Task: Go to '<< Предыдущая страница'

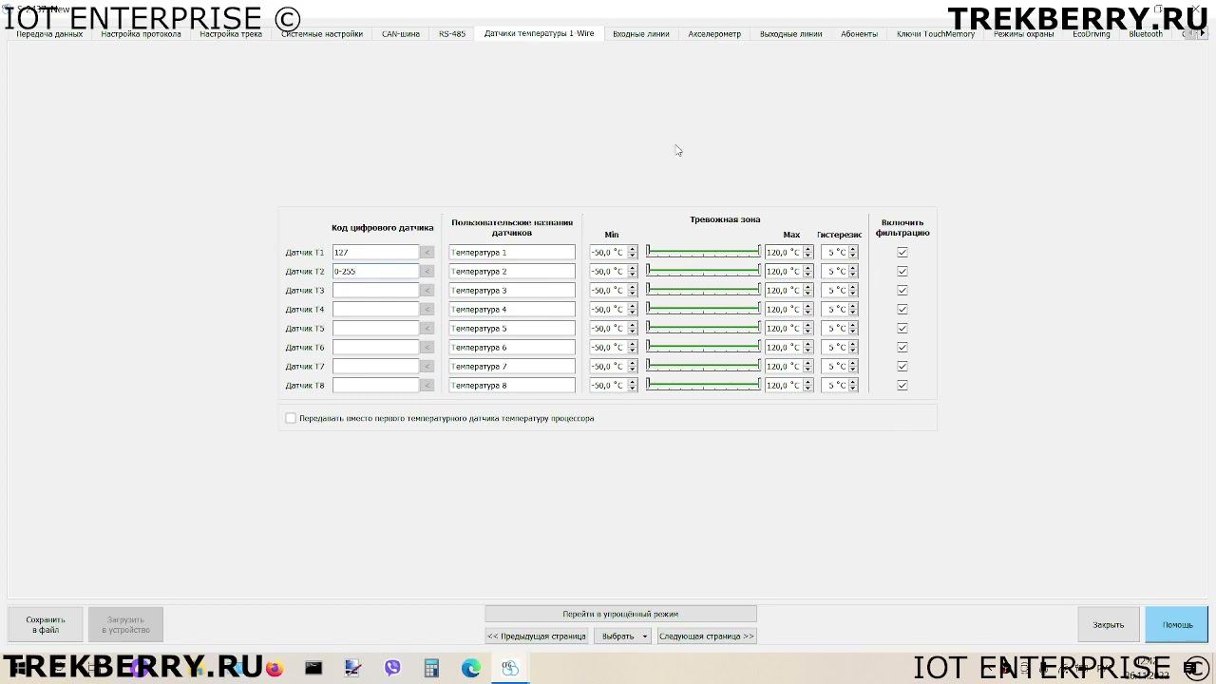Action: click(x=537, y=636)
